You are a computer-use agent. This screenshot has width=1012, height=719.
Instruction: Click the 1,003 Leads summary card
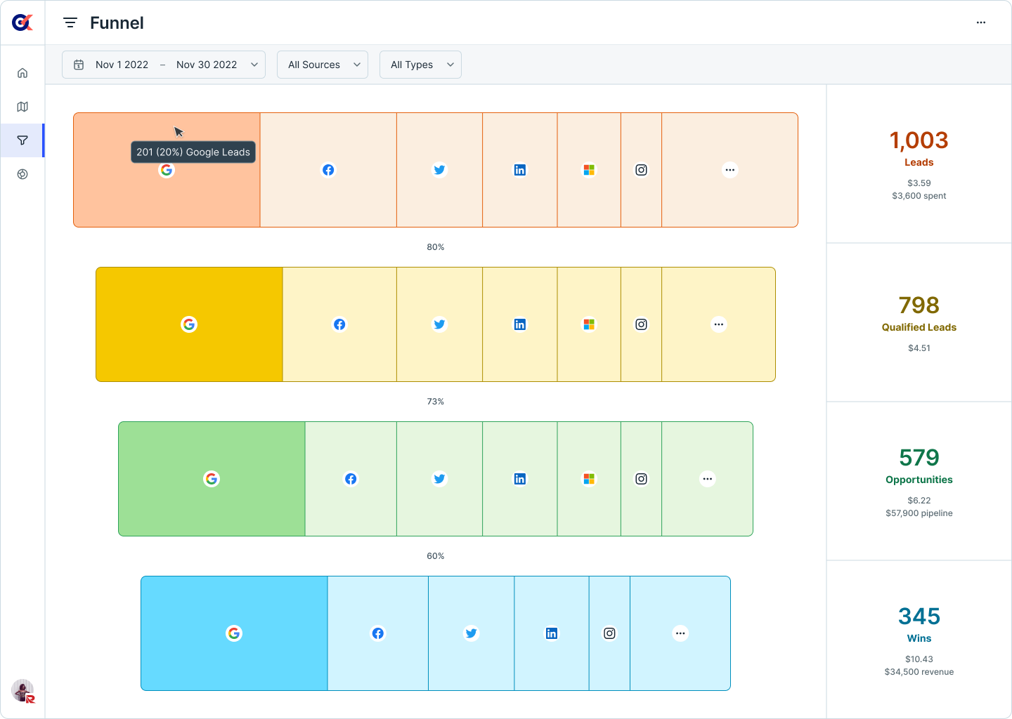(x=919, y=164)
